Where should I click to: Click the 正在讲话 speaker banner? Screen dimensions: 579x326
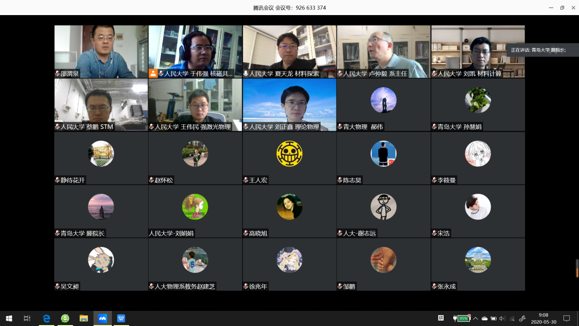point(539,50)
